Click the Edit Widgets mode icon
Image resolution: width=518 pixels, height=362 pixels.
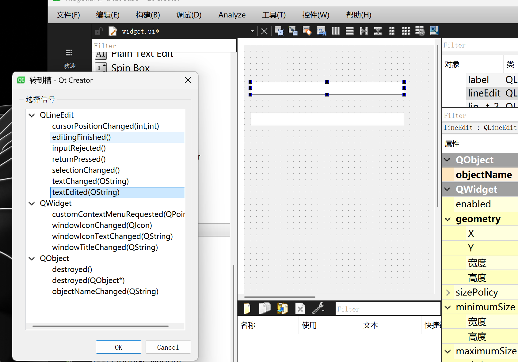click(x=279, y=31)
